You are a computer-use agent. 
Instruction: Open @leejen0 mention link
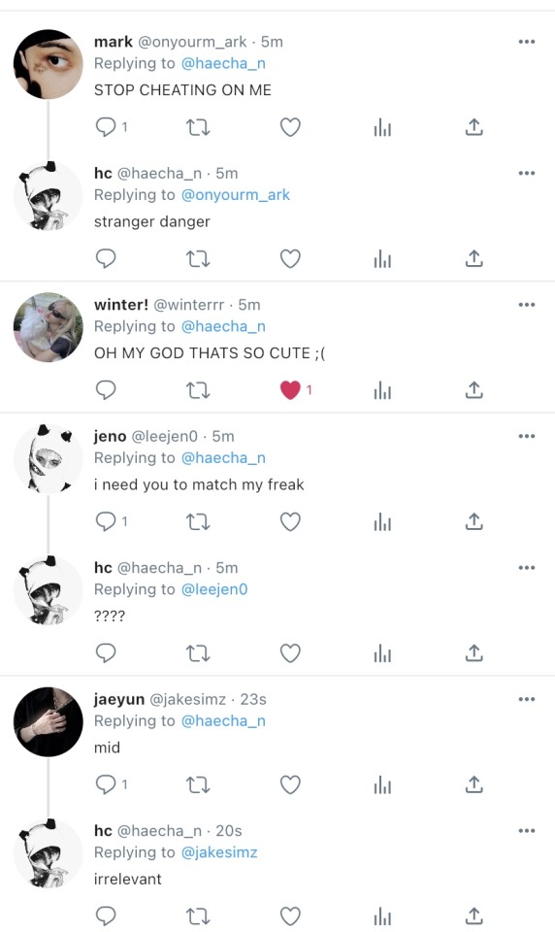[213, 589]
